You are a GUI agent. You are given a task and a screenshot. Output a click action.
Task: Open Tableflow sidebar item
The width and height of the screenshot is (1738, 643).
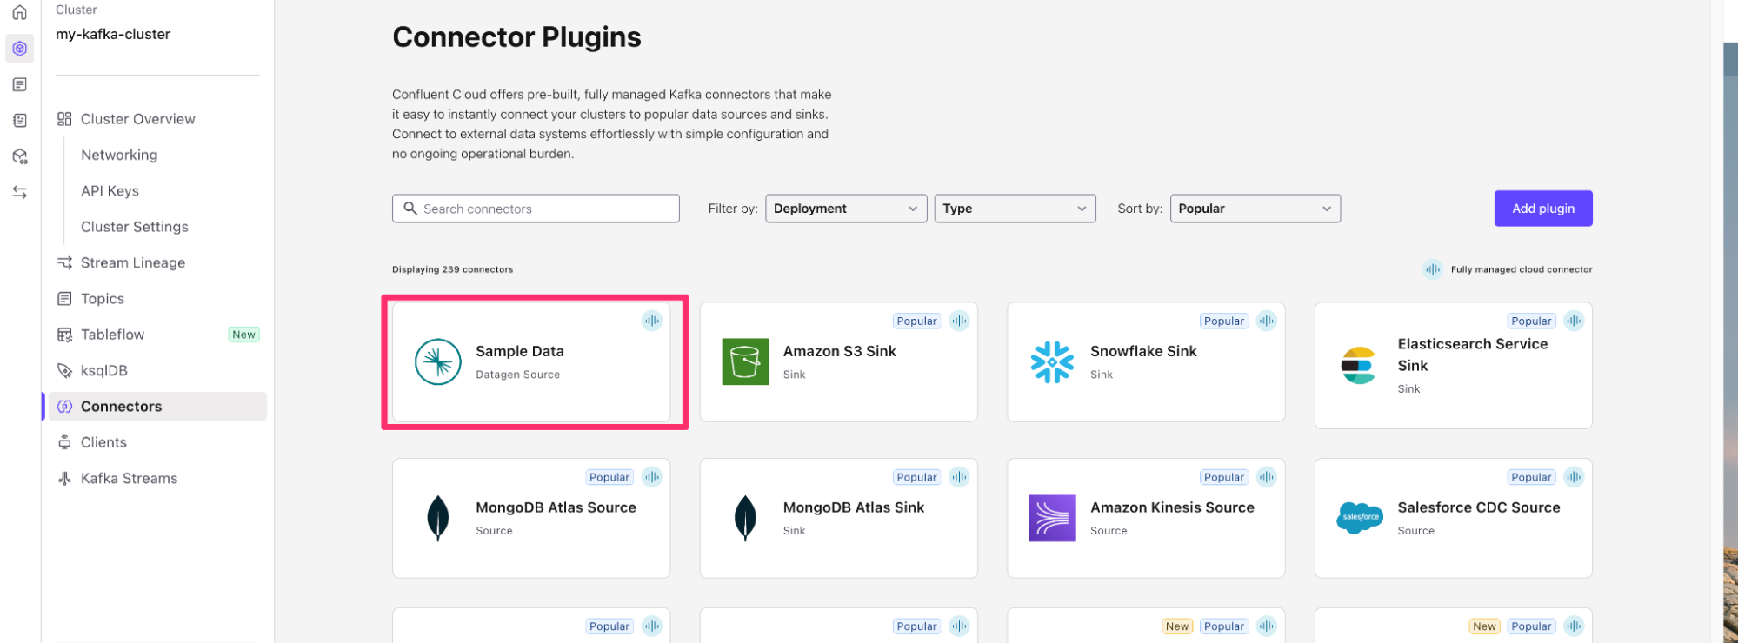pyautogui.click(x=113, y=335)
